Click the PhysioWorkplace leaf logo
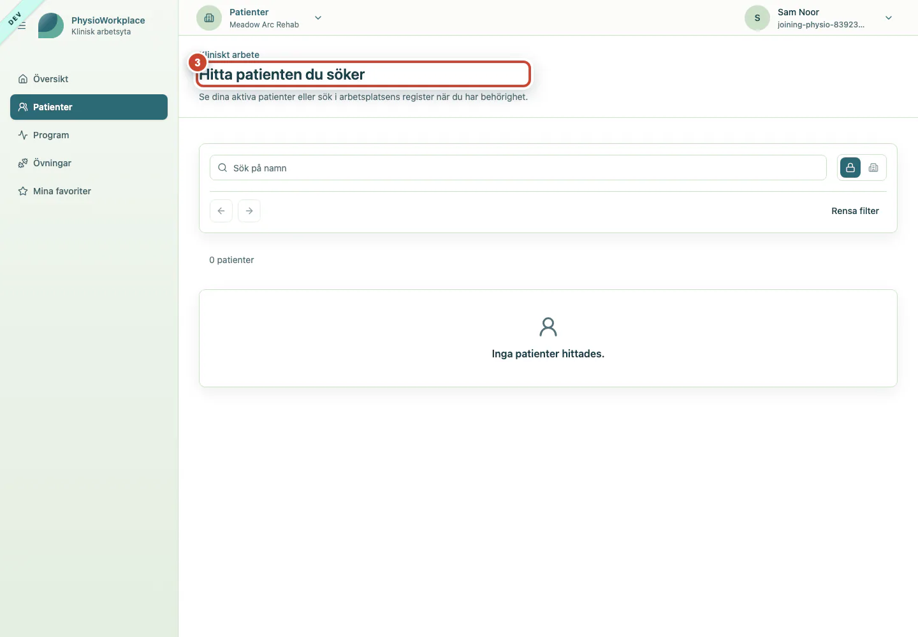The image size is (918, 637). [x=51, y=25]
